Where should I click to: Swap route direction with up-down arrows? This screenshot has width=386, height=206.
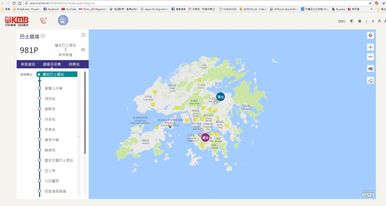pyautogui.click(x=83, y=50)
